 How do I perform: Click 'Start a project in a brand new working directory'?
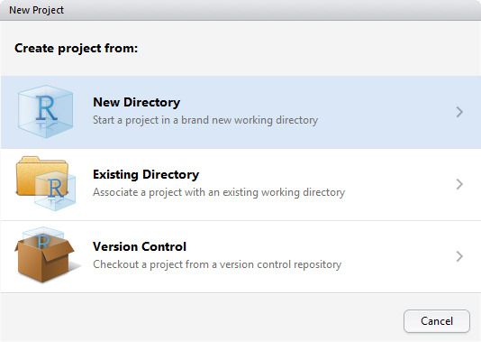click(x=205, y=120)
